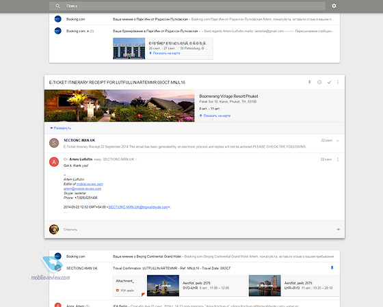This screenshot has width=383, height=307.
Task: Open the settings gear icon
Action: [334, 6]
